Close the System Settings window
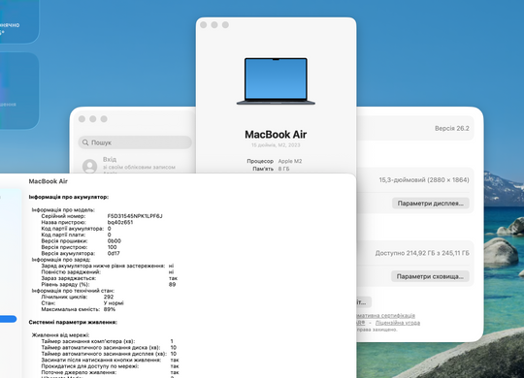 coord(82,119)
